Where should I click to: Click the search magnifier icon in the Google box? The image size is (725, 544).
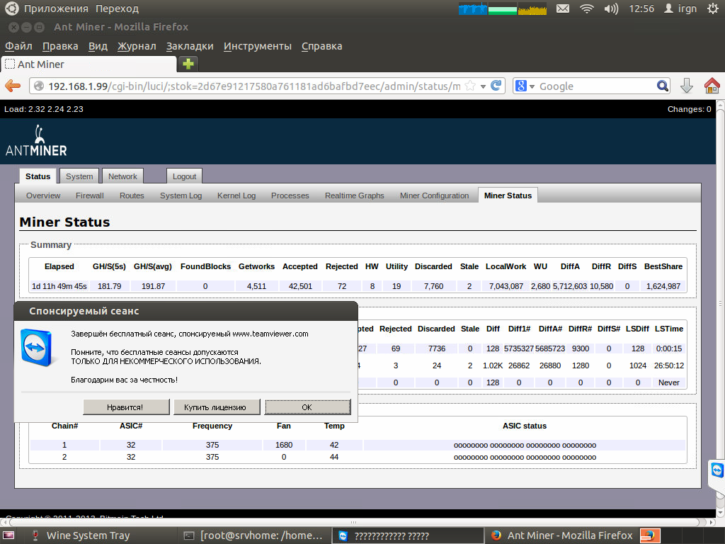[662, 86]
